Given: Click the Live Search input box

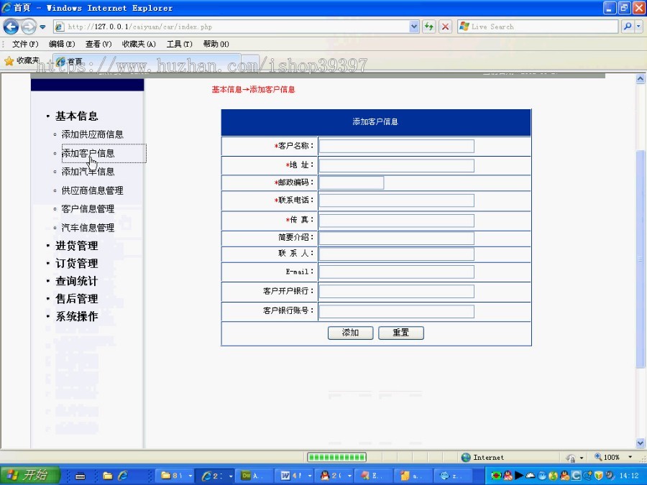Looking at the screenshot, I should pyautogui.click(x=538, y=27).
